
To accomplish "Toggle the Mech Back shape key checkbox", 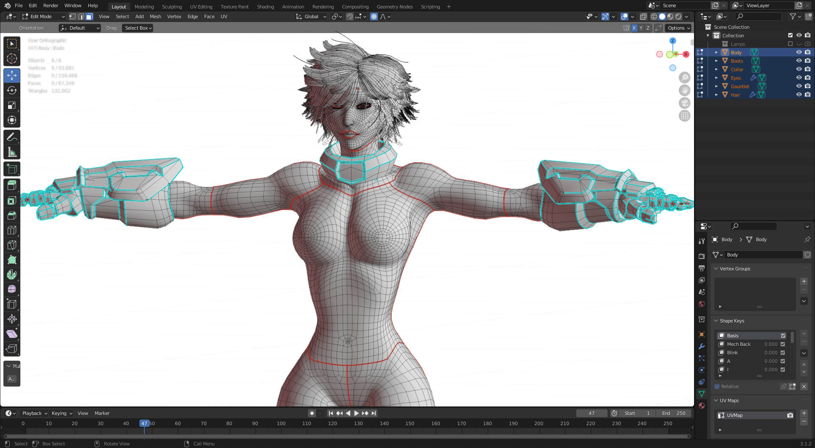I will [x=783, y=344].
